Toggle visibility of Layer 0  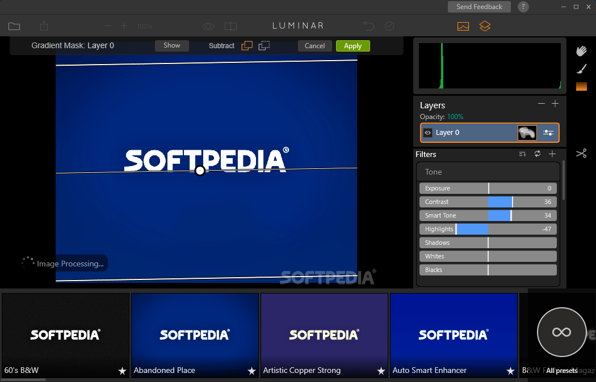pos(427,132)
